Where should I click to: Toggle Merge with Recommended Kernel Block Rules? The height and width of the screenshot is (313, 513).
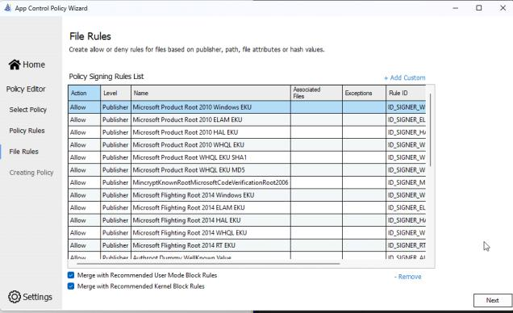[71, 286]
